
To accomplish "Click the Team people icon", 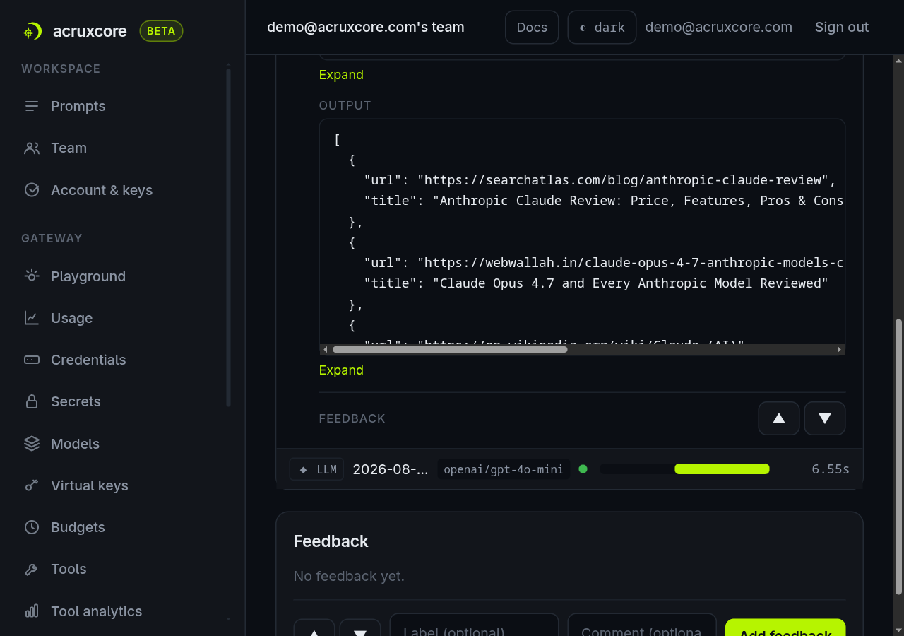I will (32, 148).
